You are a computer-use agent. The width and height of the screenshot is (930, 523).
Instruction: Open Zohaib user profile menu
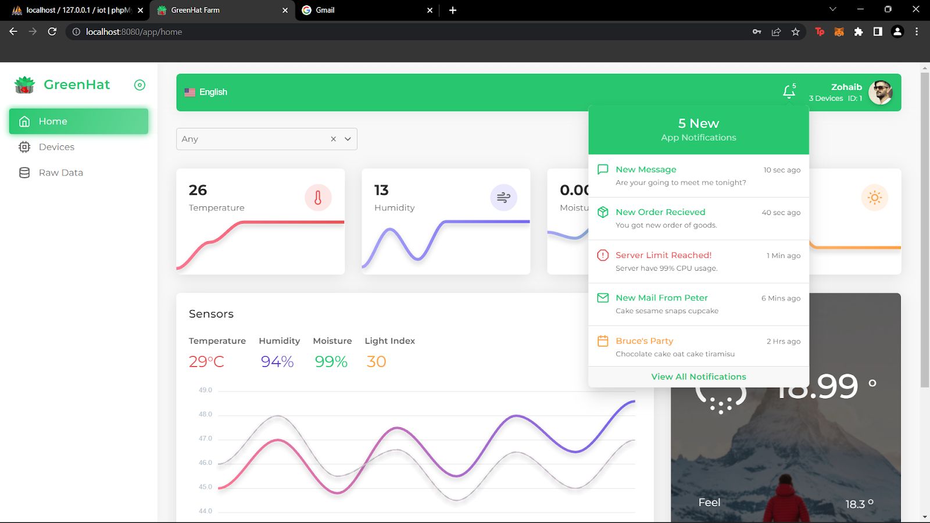point(880,92)
